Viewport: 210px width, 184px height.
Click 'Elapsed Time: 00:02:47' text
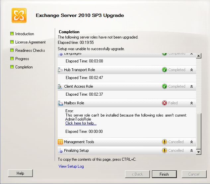[84, 78]
